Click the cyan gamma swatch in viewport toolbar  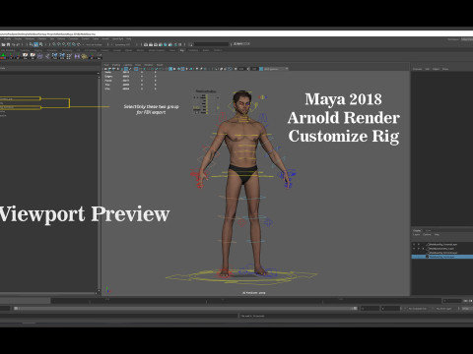pos(261,69)
